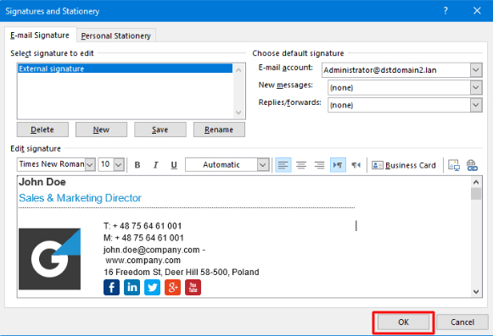The image size is (493, 336).
Task: Cancel the dialog
Action: pyautogui.click(x=462, y=322)
